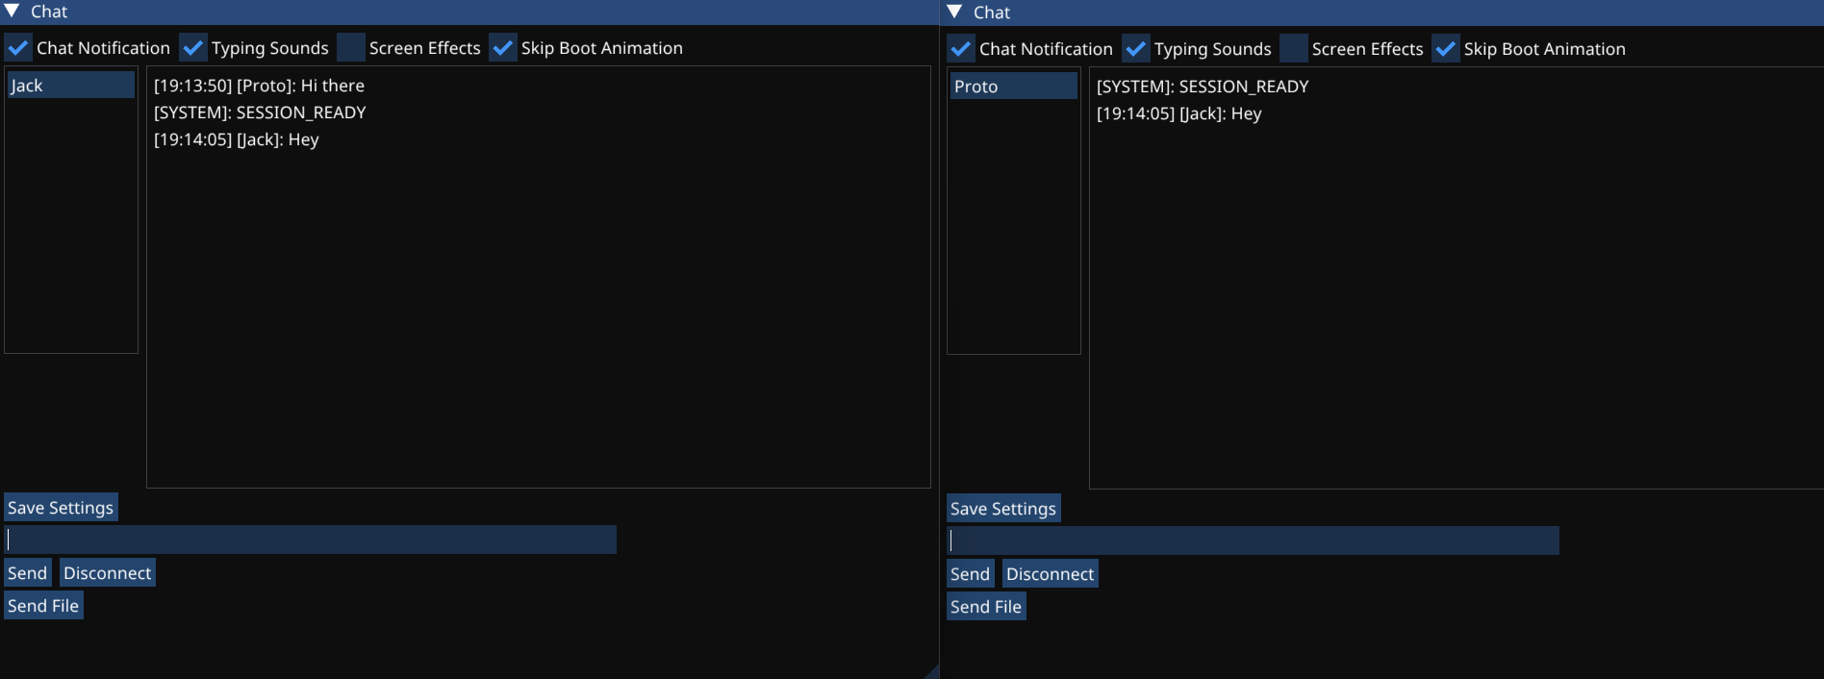
Task: Disable Typing Sounds in left window
Action: click(x=193, y=48)
